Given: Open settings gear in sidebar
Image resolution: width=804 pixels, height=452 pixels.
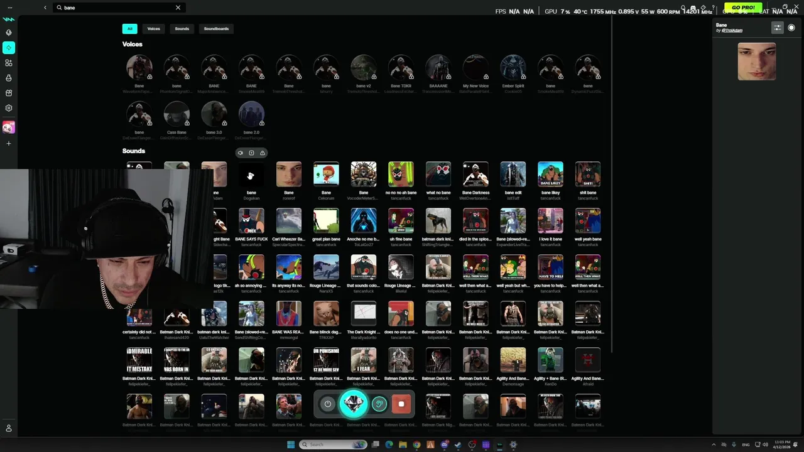Looking at the screenshot, I should (x=9, y=108).
